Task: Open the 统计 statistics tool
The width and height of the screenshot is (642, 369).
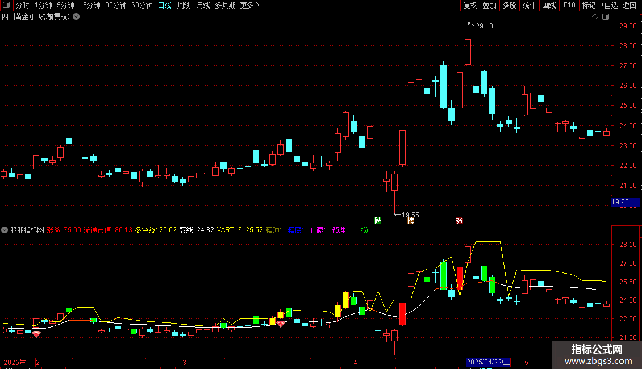Action: coord(529,5)
